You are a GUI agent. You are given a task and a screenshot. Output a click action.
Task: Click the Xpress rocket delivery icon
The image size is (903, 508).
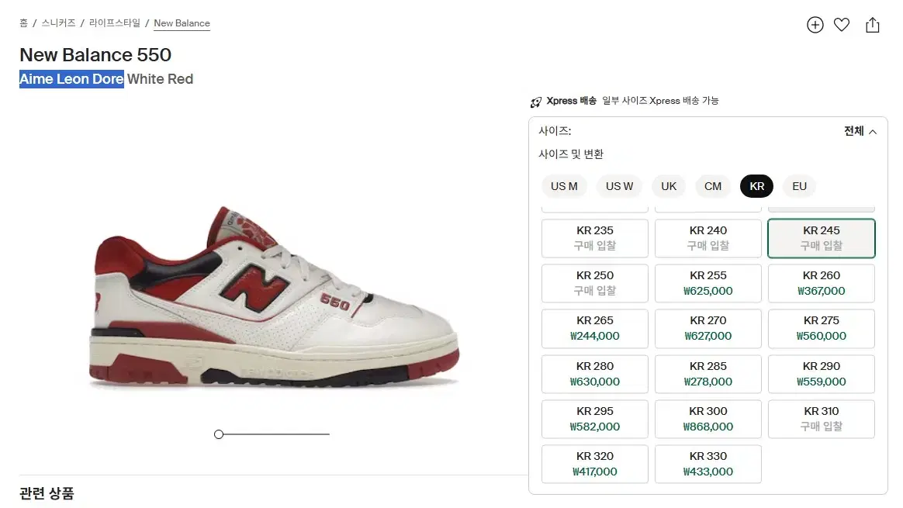point(535,102)
